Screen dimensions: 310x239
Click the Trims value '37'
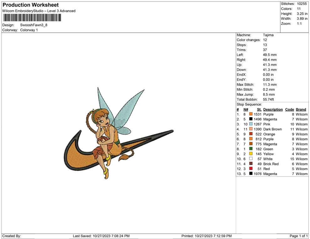click(x=265, y=50)
